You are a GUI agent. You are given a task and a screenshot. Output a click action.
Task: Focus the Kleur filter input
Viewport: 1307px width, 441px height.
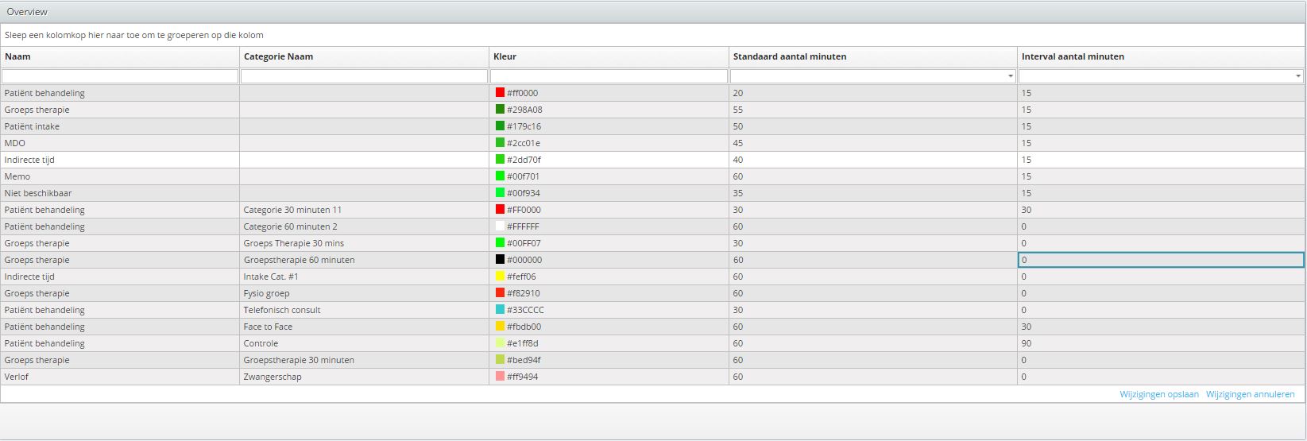click(609, 76)
